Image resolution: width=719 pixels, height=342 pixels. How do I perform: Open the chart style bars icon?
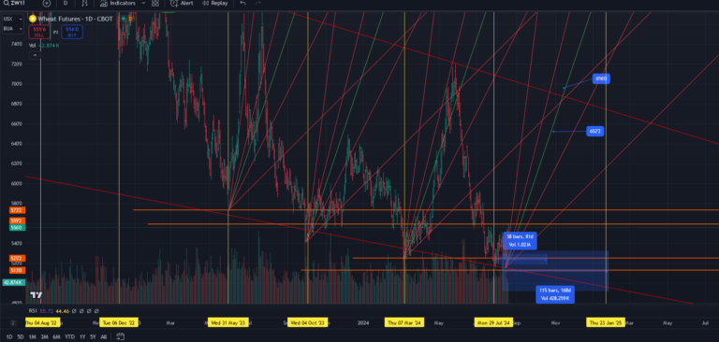84,3
